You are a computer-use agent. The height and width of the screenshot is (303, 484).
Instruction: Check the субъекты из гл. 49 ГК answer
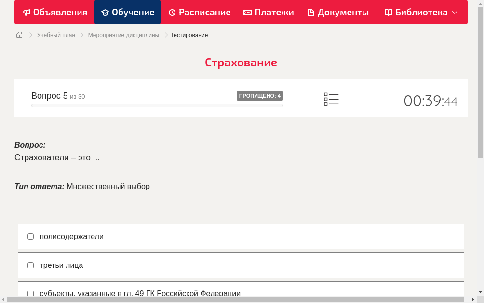(30, 293)
